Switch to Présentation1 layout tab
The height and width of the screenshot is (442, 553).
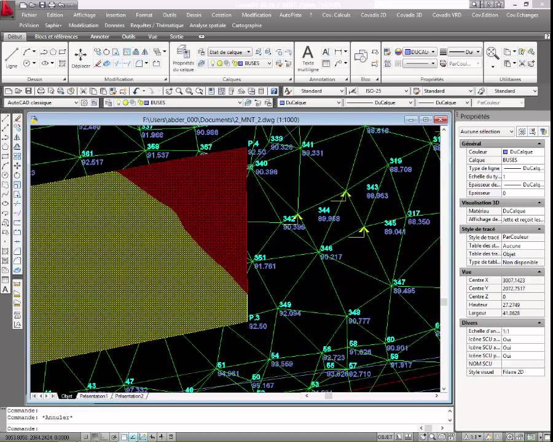[94, 396]
